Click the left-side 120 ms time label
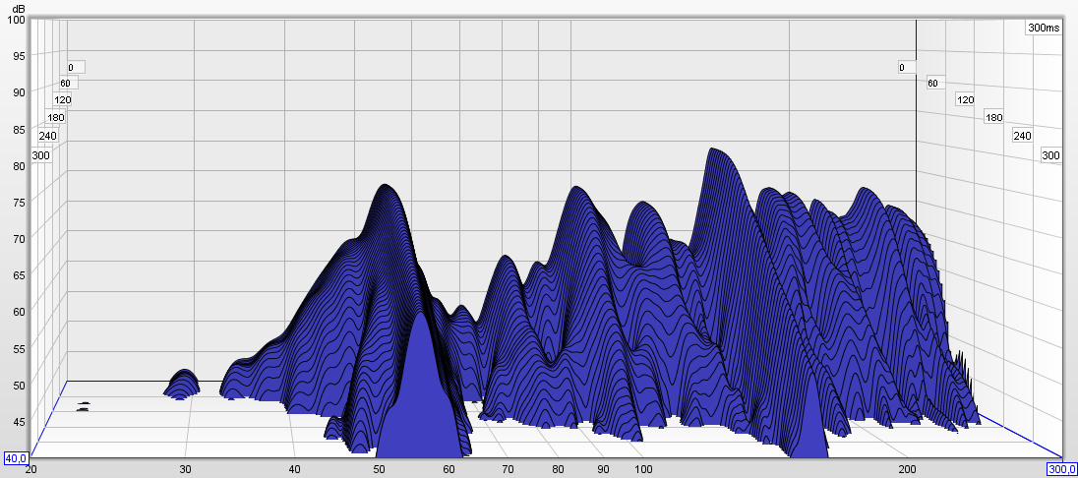1078x478 pixels. coord(63,99)
